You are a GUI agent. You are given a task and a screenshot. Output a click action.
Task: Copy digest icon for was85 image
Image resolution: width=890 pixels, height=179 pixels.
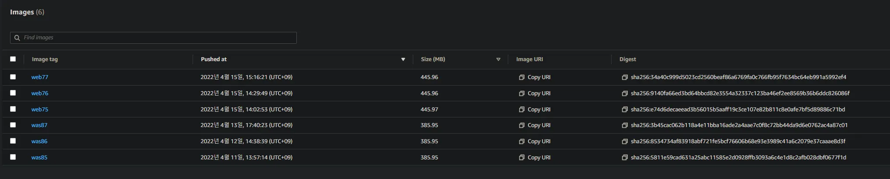[625, 158]
